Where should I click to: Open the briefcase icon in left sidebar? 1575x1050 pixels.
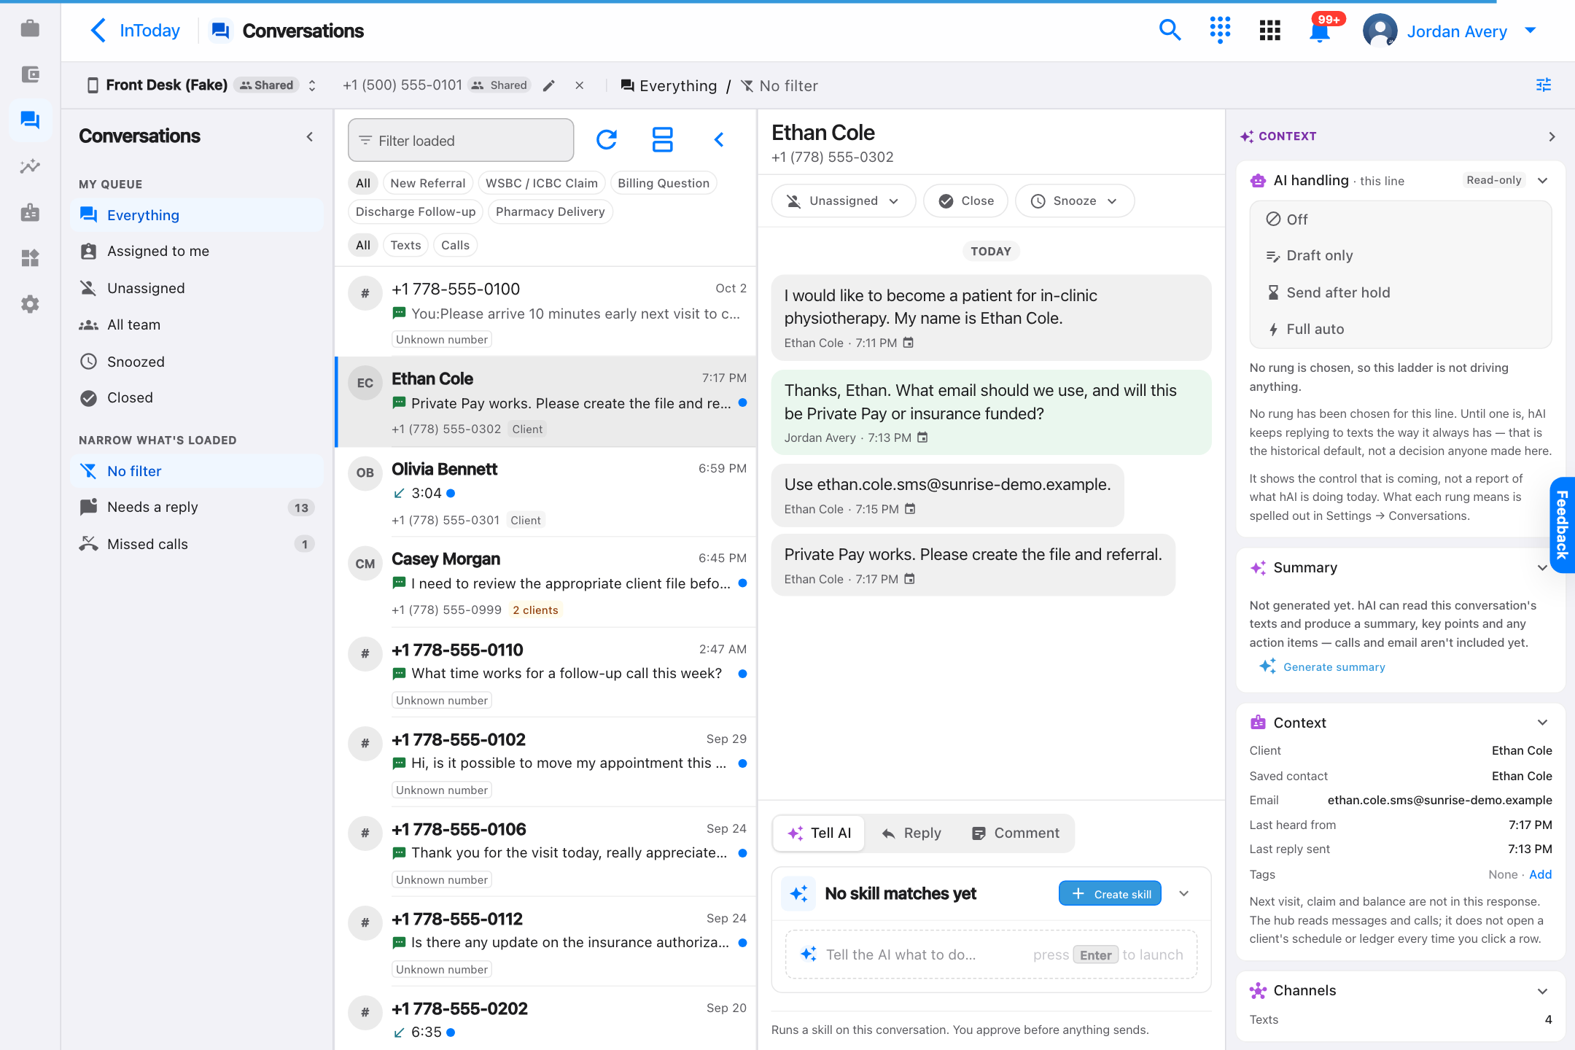tap(30, 28)
